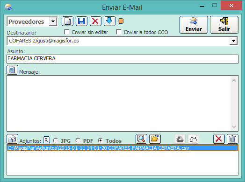Exit the dialog with the Salir button
Image resolution: width=245 pixels, height=182 pixels.
(x=224, y=25)
